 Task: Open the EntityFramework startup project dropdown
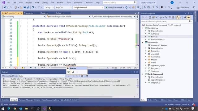point(88,7)
